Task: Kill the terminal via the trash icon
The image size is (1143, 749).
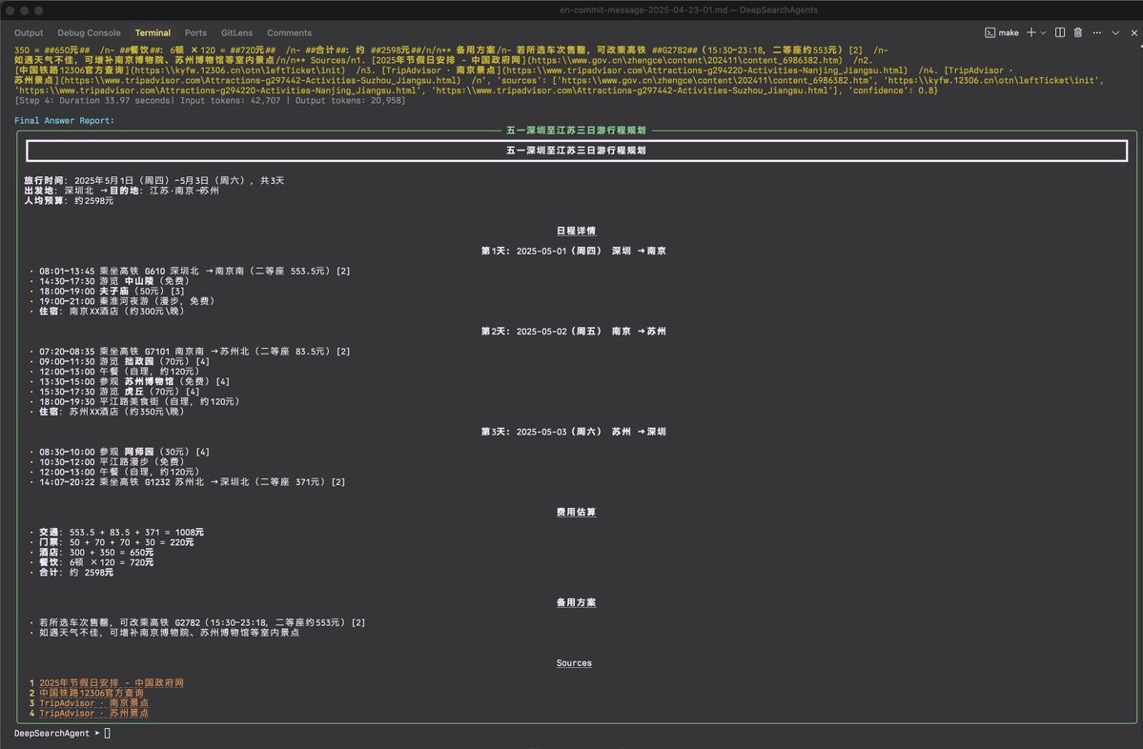Action: point(1077,32)
